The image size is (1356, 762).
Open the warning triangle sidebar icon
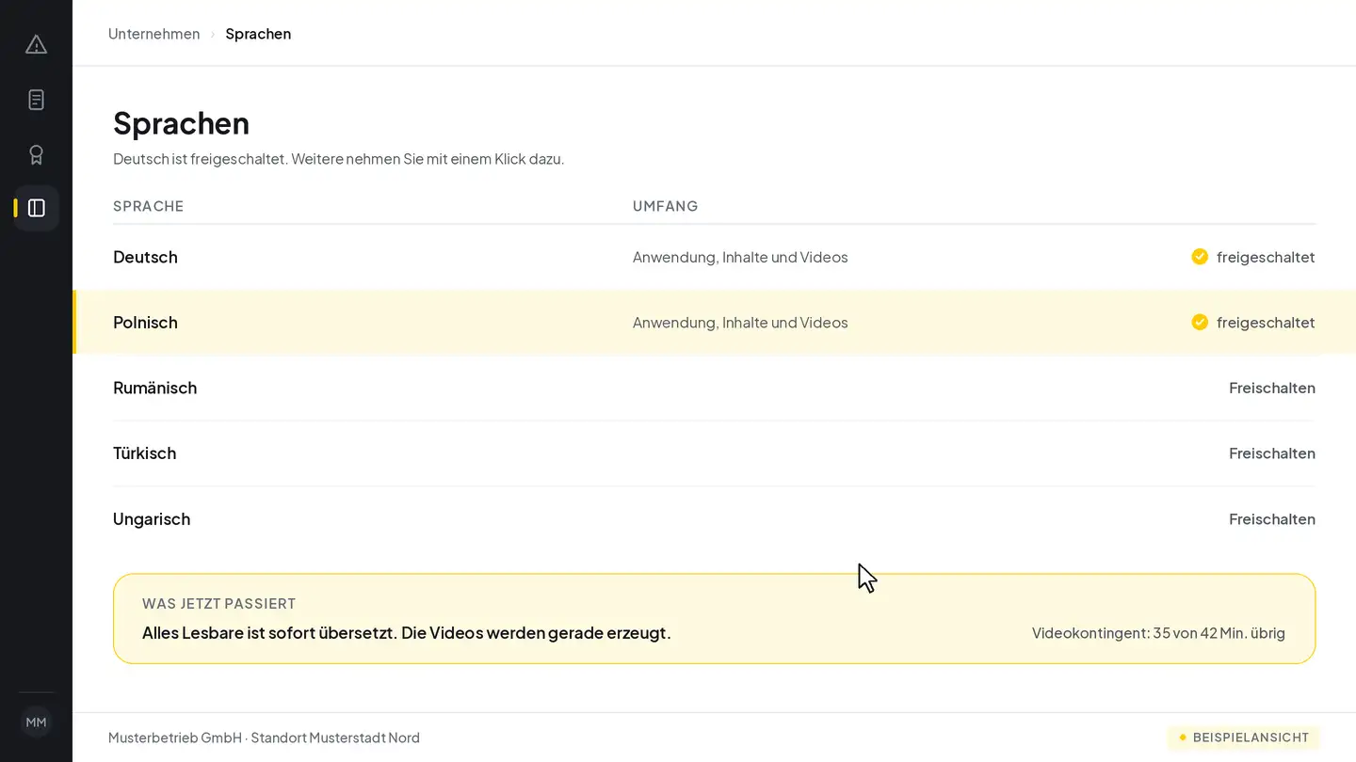click(x=36, y=45)
